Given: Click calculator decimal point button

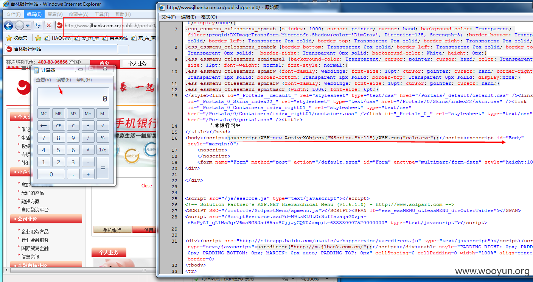Looking at the screenshot, I should (73, 174).
